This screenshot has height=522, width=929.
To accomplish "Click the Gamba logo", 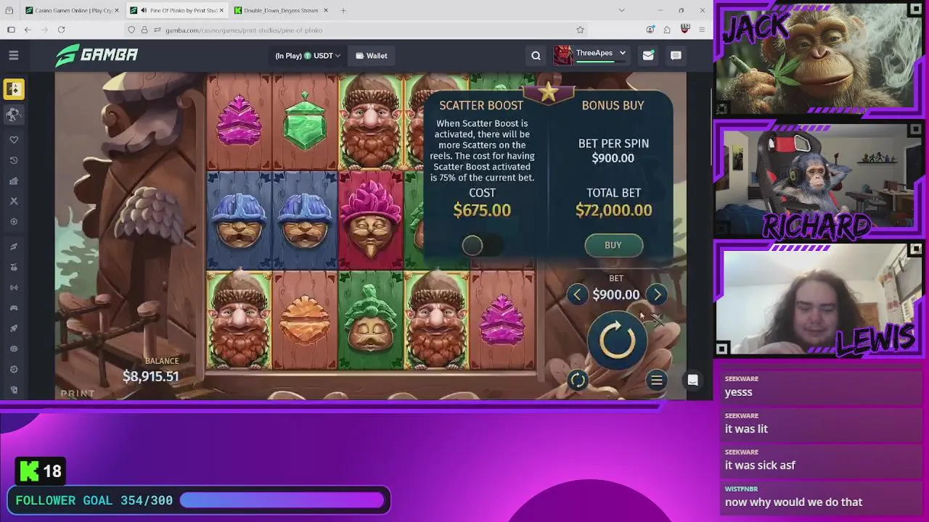I will 97,55.
